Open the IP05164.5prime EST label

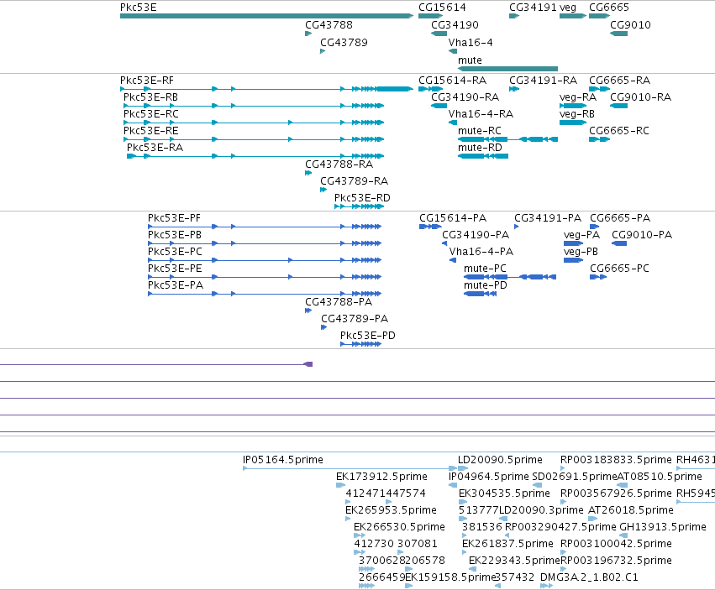282,460
